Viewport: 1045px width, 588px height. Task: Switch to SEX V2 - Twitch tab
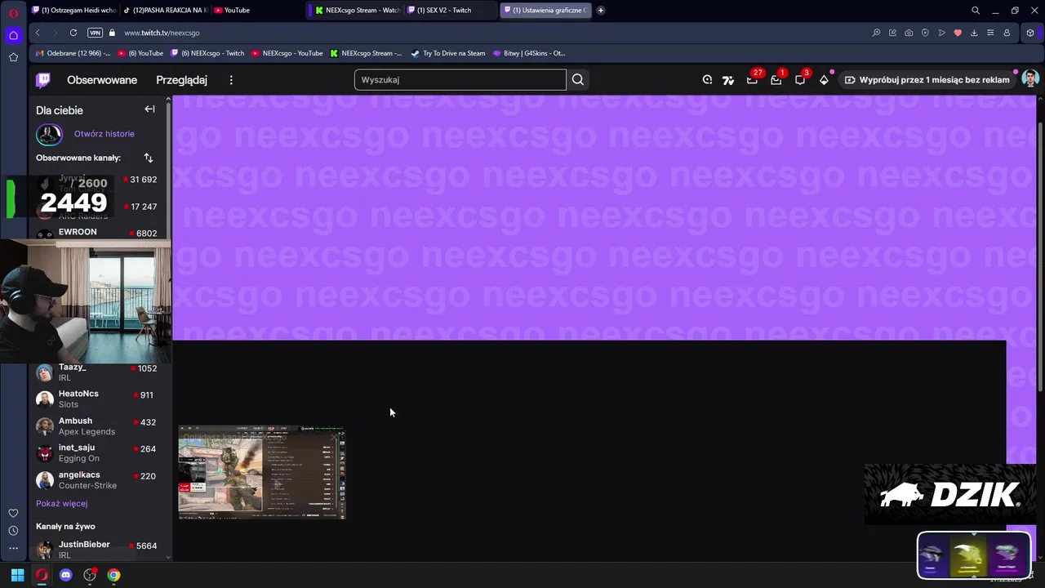coord(449,10)
